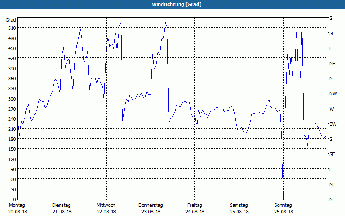Select the '22.08.18' date label
The width and height of the screenshot is (345, 216).
pyautogui.click(x=107, y=212)
